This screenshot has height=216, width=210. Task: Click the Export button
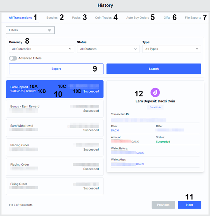56,69
